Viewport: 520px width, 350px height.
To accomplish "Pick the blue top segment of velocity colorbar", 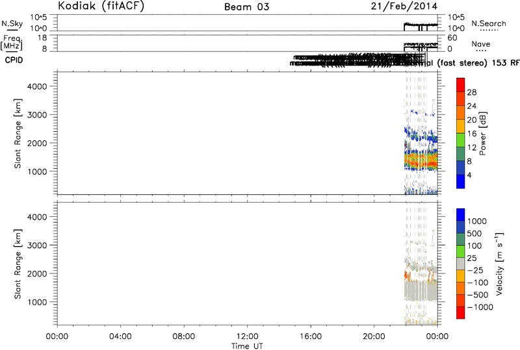I will coord(461,215).
